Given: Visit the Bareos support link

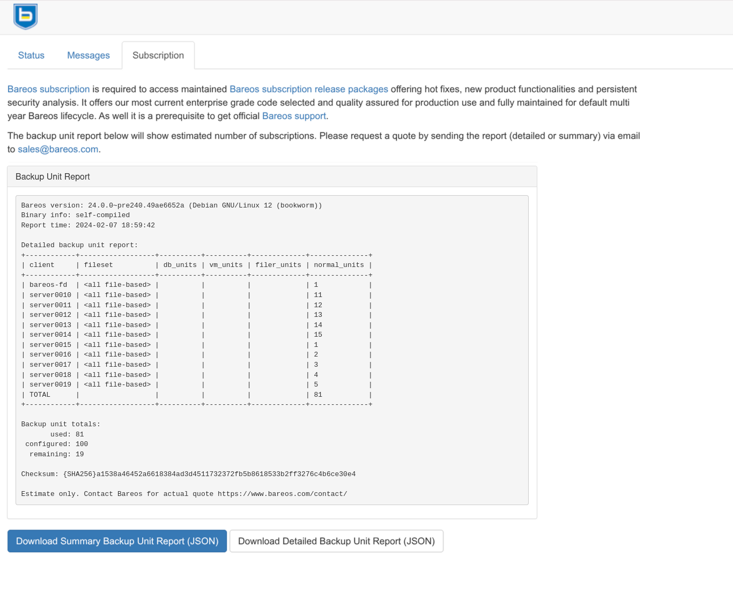Looking at the screenshot, I should click(x=294, y=116).
